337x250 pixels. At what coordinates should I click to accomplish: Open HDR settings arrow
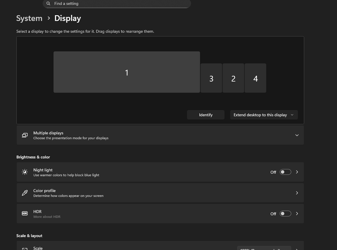[297, 214]
